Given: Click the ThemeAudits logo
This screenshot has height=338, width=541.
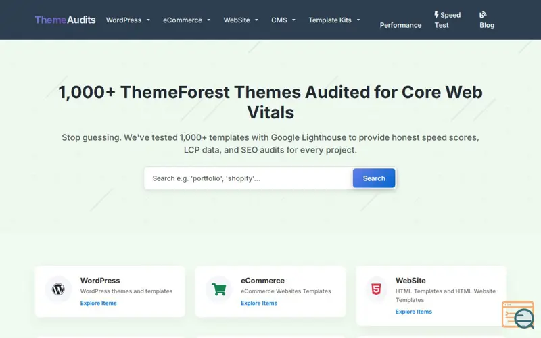Looking at the screenshot, I should [65, 20].
